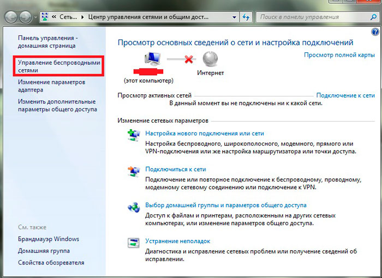
Task: Open 'Управление беспроводными сетями' link
Action: coord(59,66)
